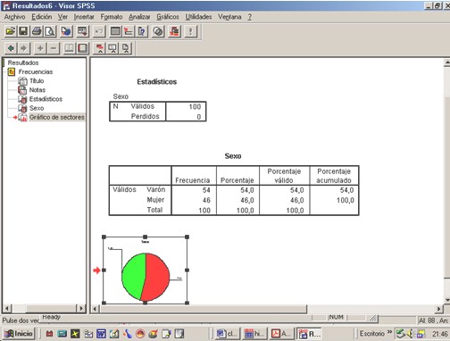Click outline pane left scroll arrow
Image resolution: width=450 pixels, height=341 pixels.
(7, 308)
